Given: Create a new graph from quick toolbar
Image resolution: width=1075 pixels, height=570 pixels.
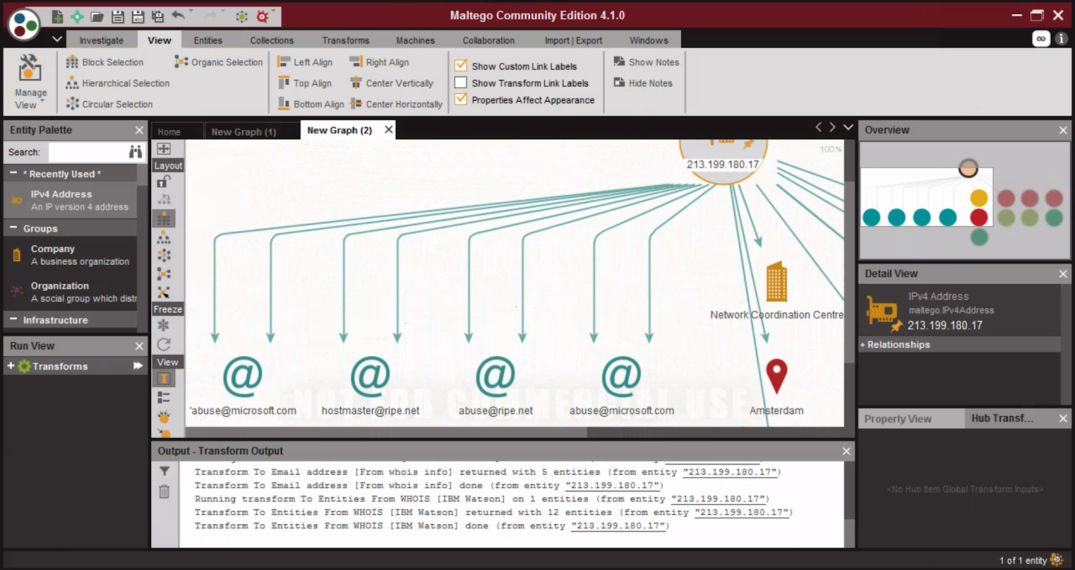Looking at the screenshot, I should [58, 16].
